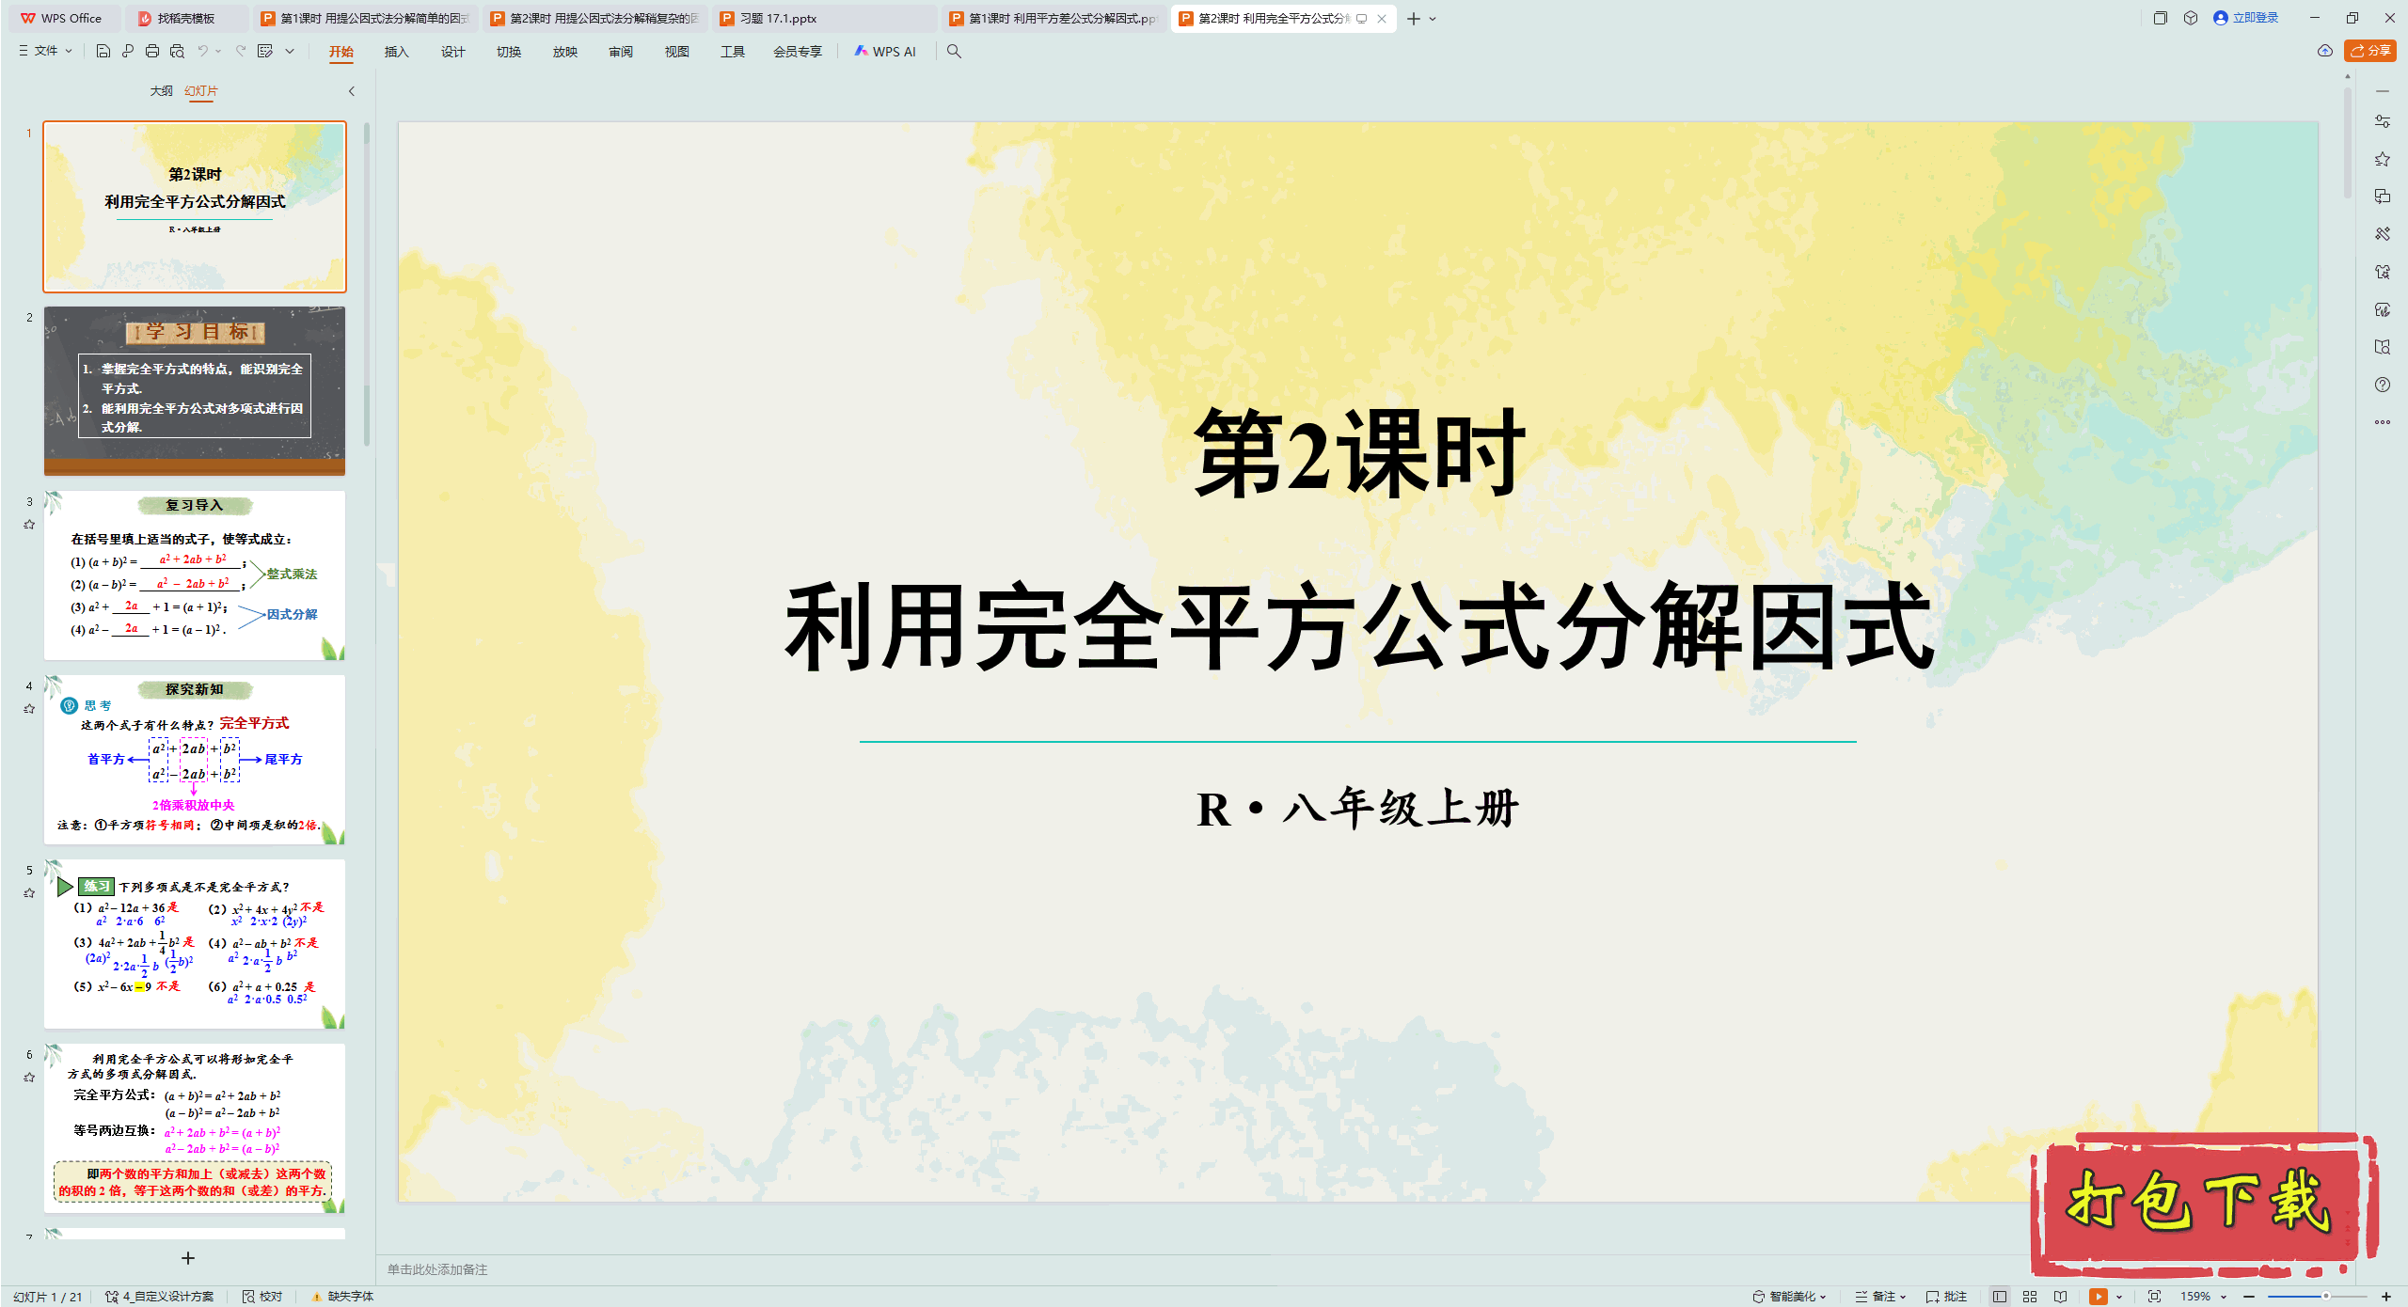The height and width of the screenshot is (1307, 2408).
Task: Select slide 2 学习目标 thumbnail
Action: (195, 390)
